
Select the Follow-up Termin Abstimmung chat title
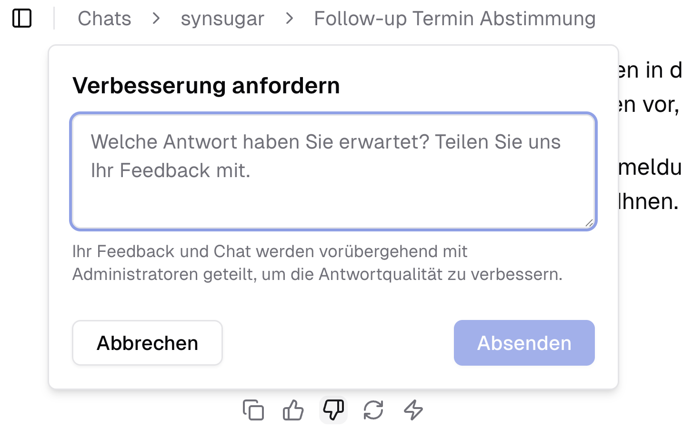[454, 19]
